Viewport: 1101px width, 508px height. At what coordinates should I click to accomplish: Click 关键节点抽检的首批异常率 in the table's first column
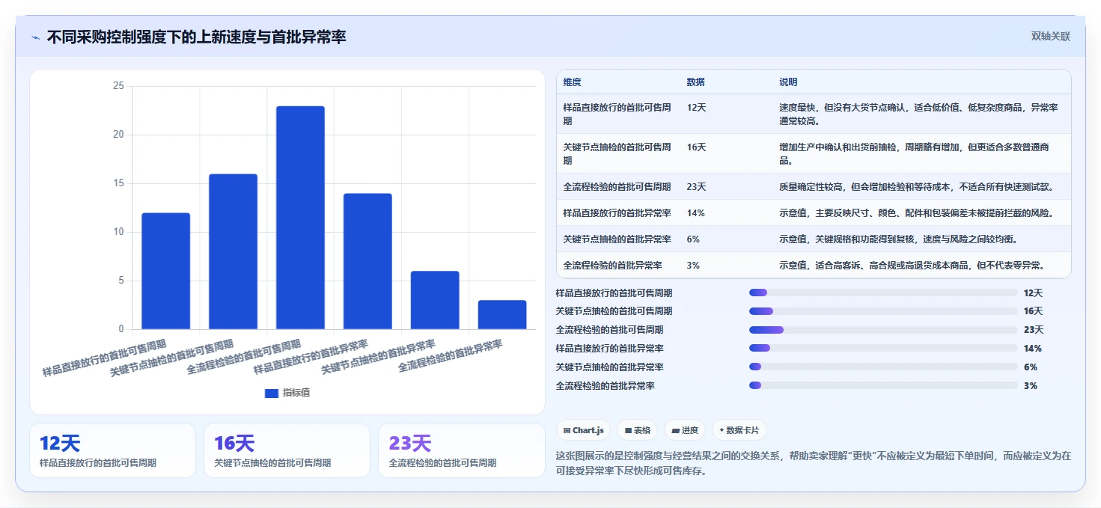click(x=617, y=239)
